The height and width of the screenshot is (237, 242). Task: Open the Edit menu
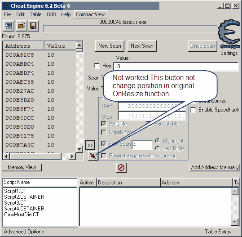[20, 14]
